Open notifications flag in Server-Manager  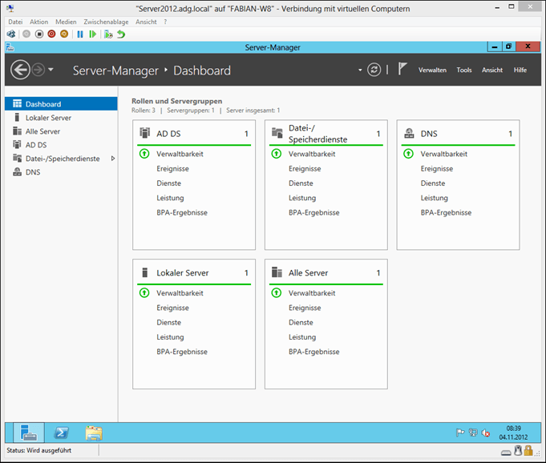tap(402, 69)
